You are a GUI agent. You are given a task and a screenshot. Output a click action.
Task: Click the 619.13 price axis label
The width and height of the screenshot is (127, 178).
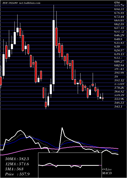[119, 54]
